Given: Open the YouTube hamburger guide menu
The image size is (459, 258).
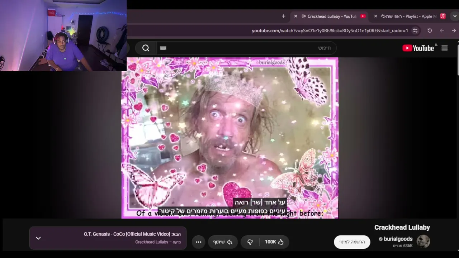Looking at the screenshot, I should click(444, 48).
